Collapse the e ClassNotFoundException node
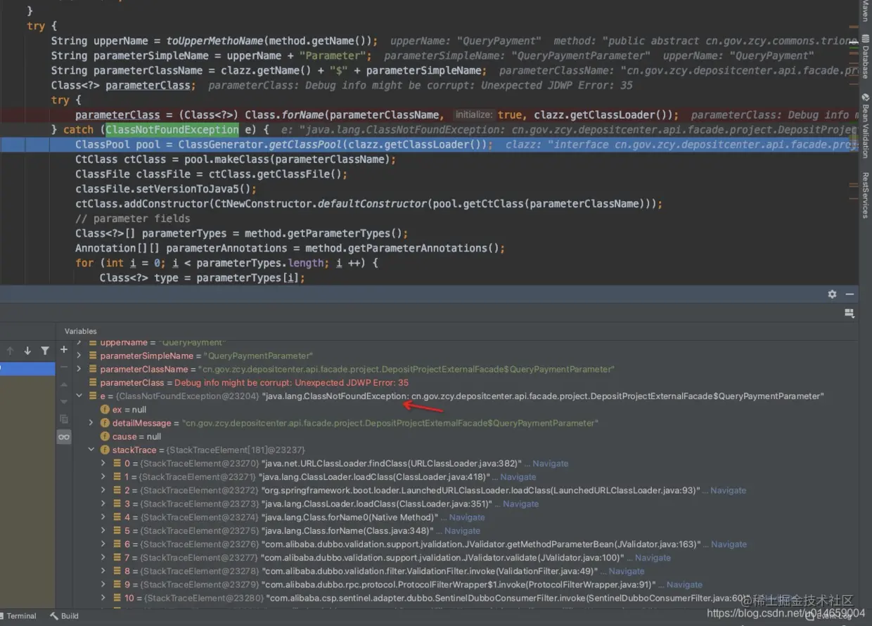The height and width of the screenshot is (626, 872). (79, 396)
